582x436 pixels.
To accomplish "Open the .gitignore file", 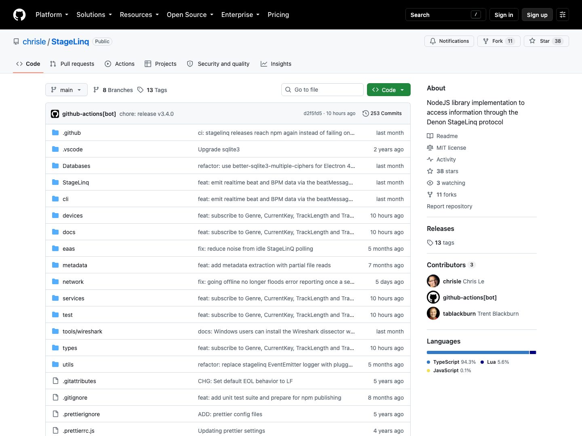I will [75, 398].
